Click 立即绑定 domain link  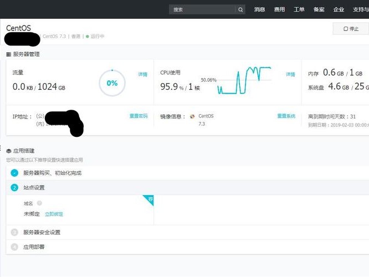[x=54, y=214]
